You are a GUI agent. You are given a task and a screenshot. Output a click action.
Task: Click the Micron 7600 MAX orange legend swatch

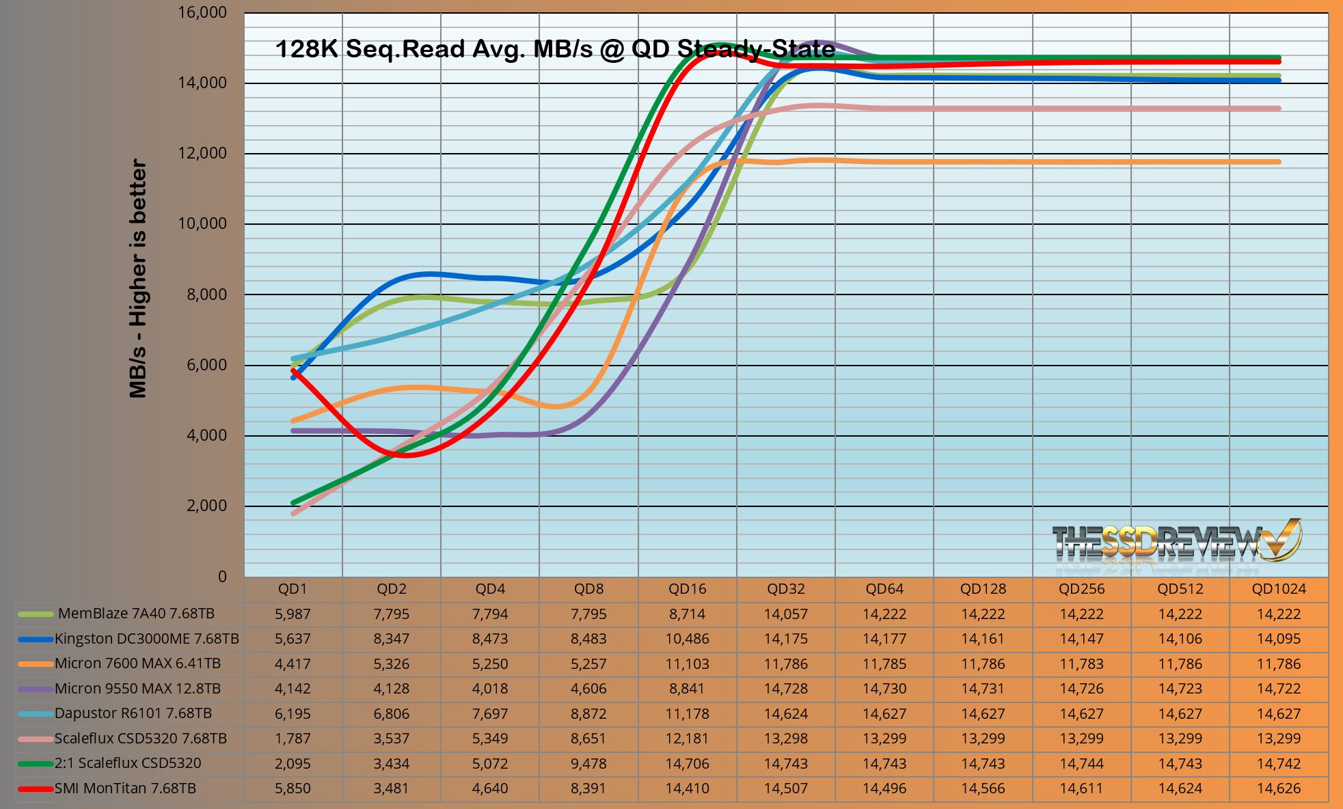(36, 664)
